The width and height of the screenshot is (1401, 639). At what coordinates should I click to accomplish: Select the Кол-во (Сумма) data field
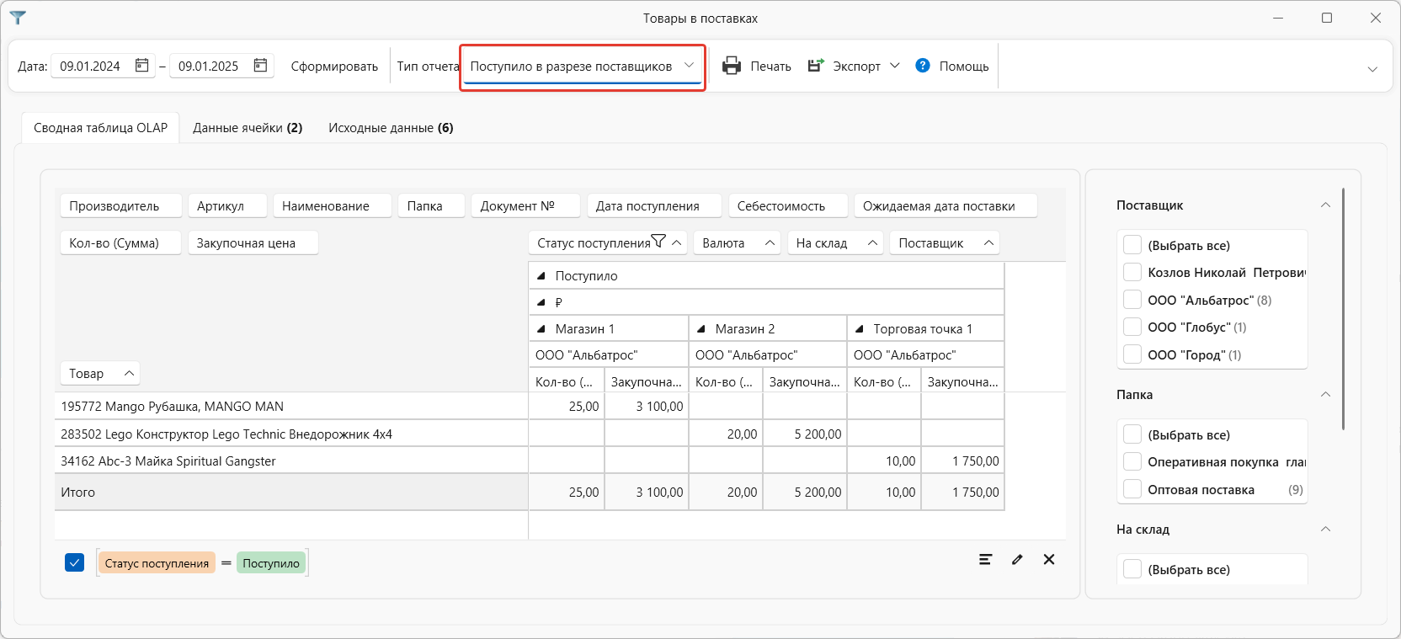pos(120,242)
